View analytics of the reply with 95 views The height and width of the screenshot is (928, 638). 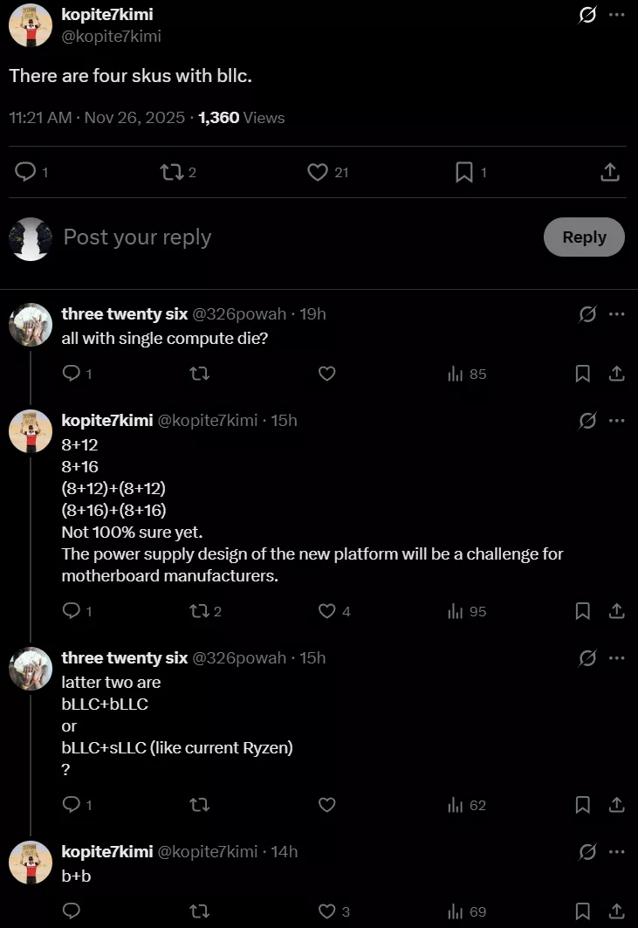(455, 611)
